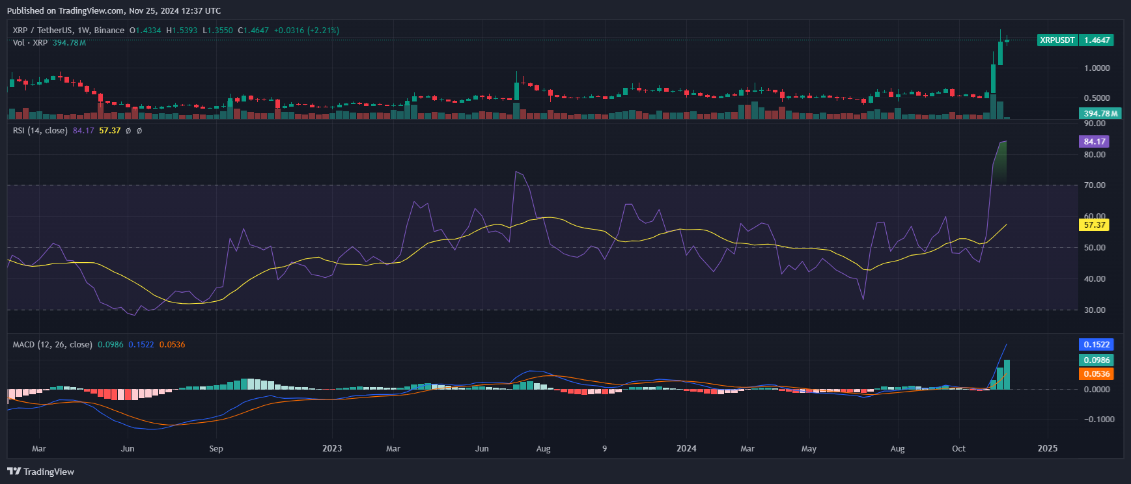Open the Published on TradingView.com link
The height and width of the screenshot is (484, 1131).
click(113, 10)
